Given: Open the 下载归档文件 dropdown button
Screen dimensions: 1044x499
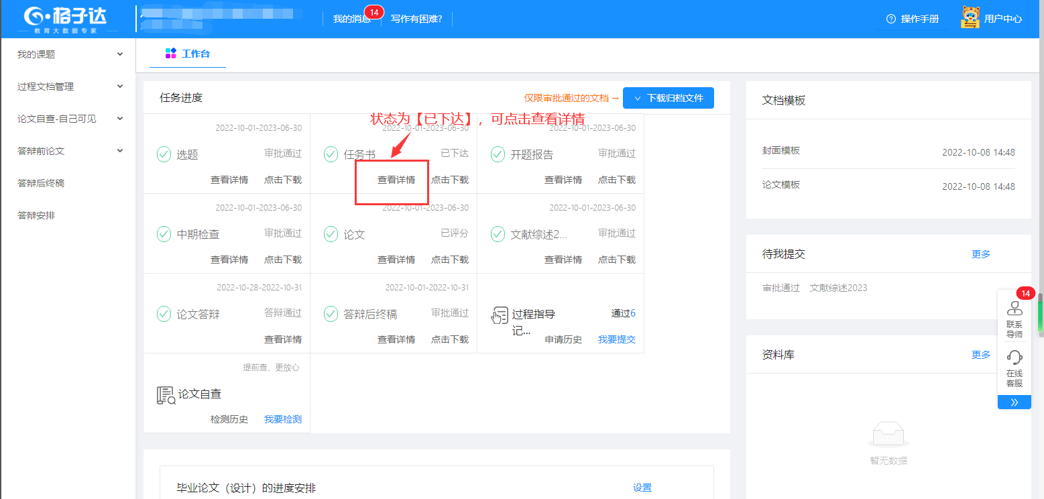Looking at the screenshot, I should (668, 98).
